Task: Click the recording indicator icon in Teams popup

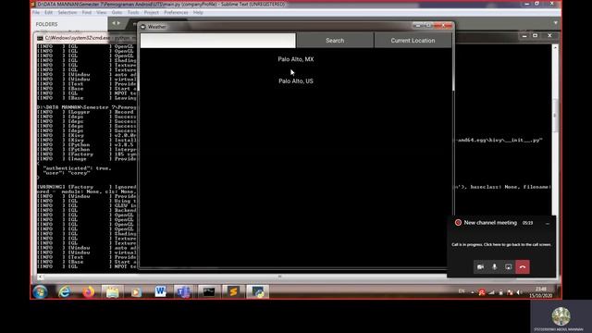Action: [x=458, y=223]
